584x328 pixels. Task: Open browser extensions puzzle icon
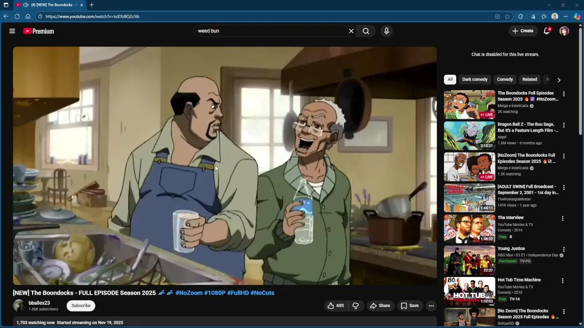click(521, 16)
